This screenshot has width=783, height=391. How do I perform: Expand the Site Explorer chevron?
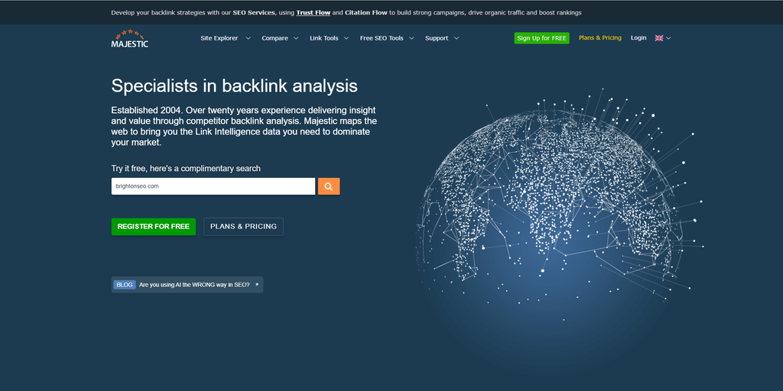249,38
